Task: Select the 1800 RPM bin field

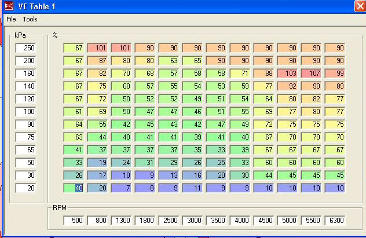Action: point(145,221)
